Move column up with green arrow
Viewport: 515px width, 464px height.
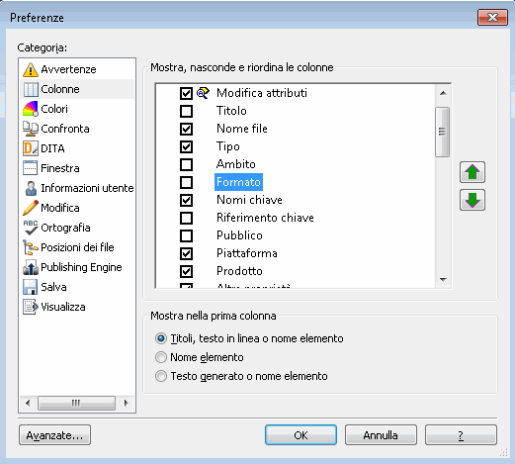[472, 172]
